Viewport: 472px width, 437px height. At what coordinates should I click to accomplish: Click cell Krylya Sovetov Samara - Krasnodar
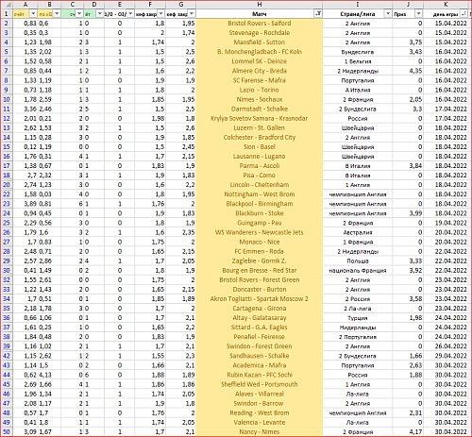point(260,118)
